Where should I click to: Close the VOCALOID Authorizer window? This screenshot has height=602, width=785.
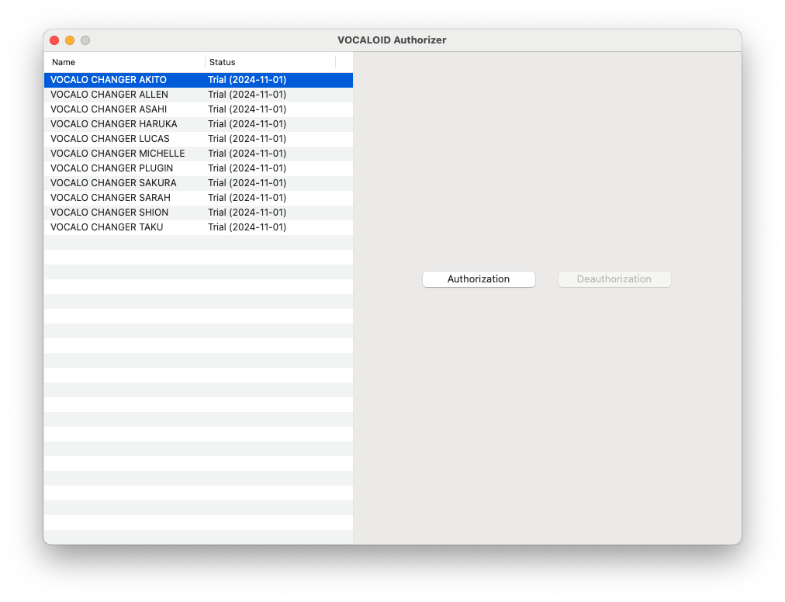click(x=54, y=40)
